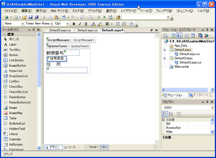Click the Open File folder icon
This screenshot has height=158, width=216.
click(24, 17)
